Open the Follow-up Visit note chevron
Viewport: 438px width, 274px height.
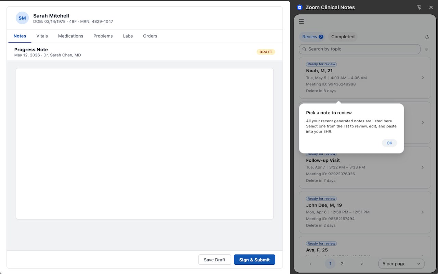[423, 167]
